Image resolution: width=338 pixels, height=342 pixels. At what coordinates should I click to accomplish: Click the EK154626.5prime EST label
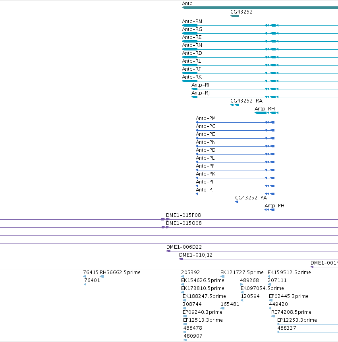[x=203, y=280]
